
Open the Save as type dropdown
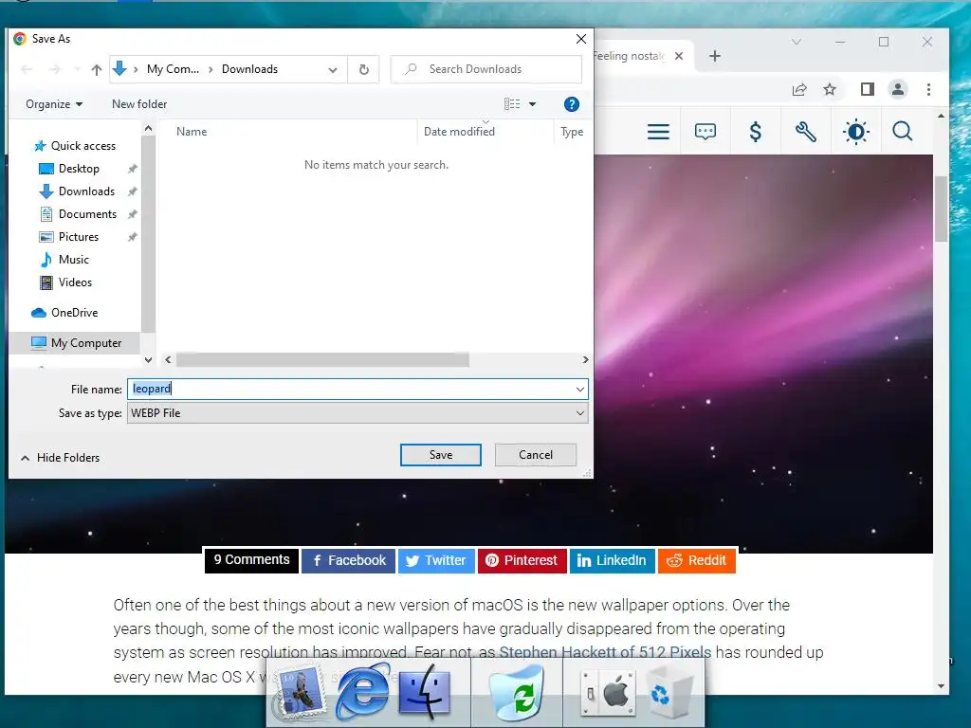click(357, 413)
